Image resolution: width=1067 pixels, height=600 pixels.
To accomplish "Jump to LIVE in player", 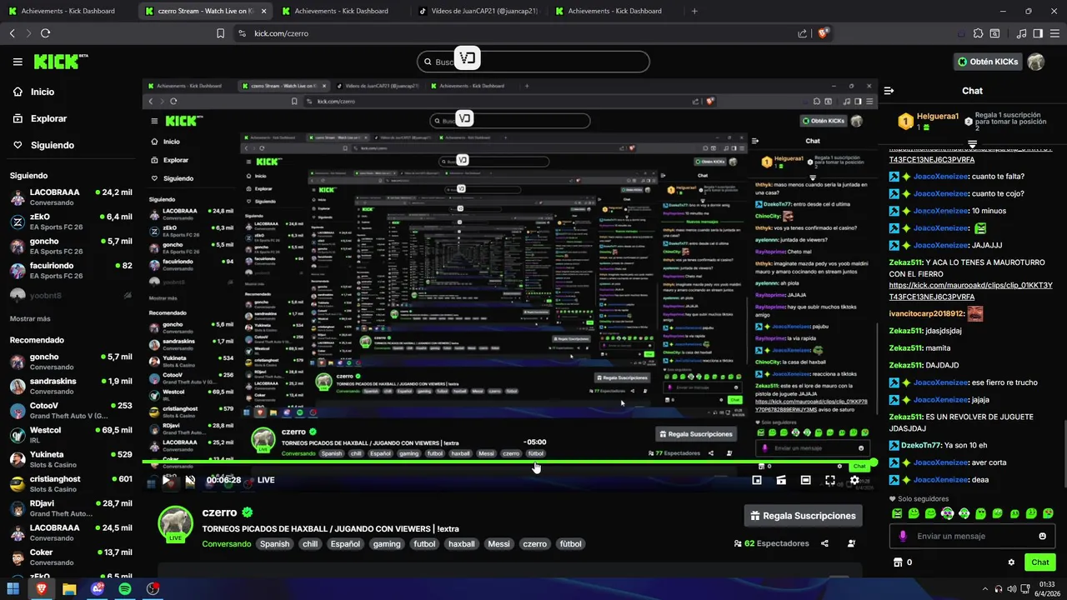I will (x=266, y=480).
